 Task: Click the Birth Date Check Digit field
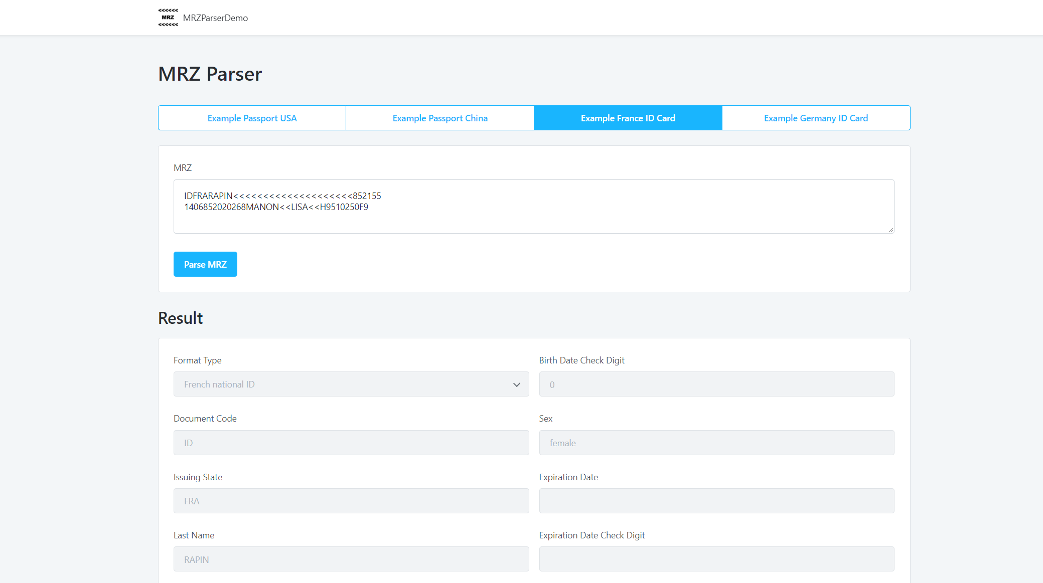point(716,384)
